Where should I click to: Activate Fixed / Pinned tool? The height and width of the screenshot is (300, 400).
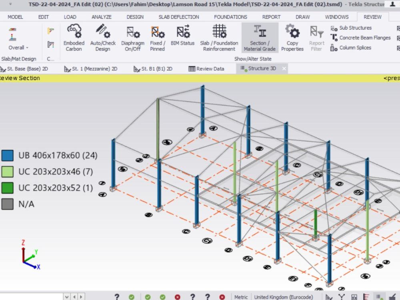157,38
